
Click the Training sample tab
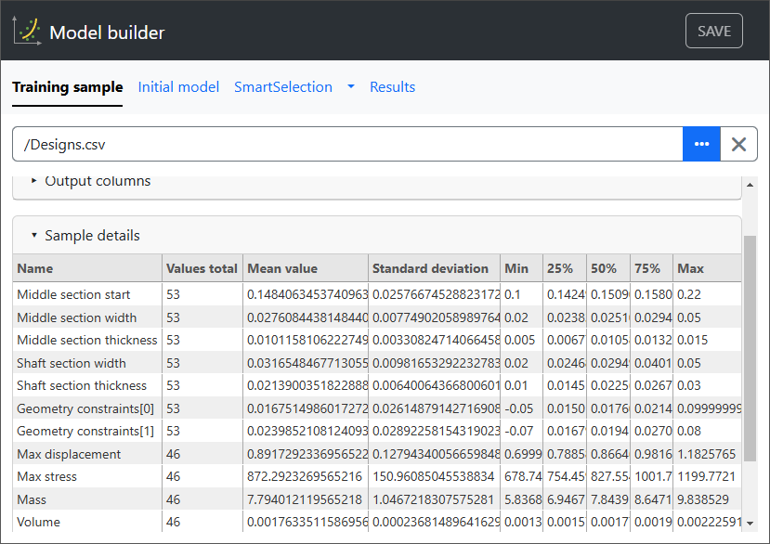pyautogui.click(x=67, y=87)
